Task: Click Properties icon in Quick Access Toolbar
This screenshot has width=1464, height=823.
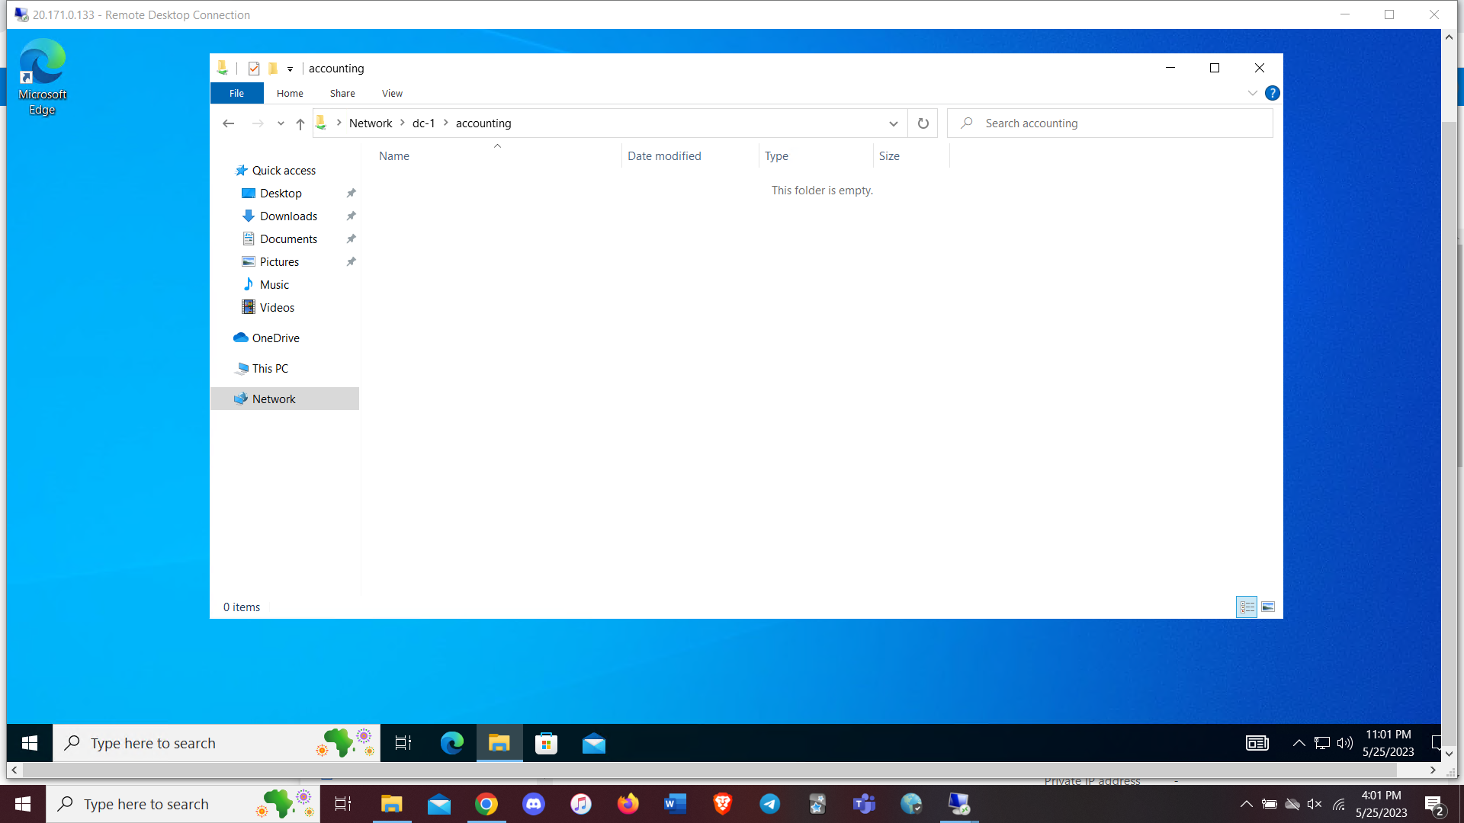Action: (254, 69)
